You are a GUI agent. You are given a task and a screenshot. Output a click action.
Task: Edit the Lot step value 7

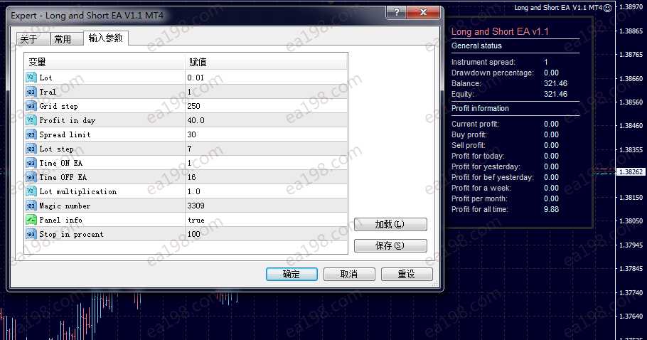tap(266, 149)
